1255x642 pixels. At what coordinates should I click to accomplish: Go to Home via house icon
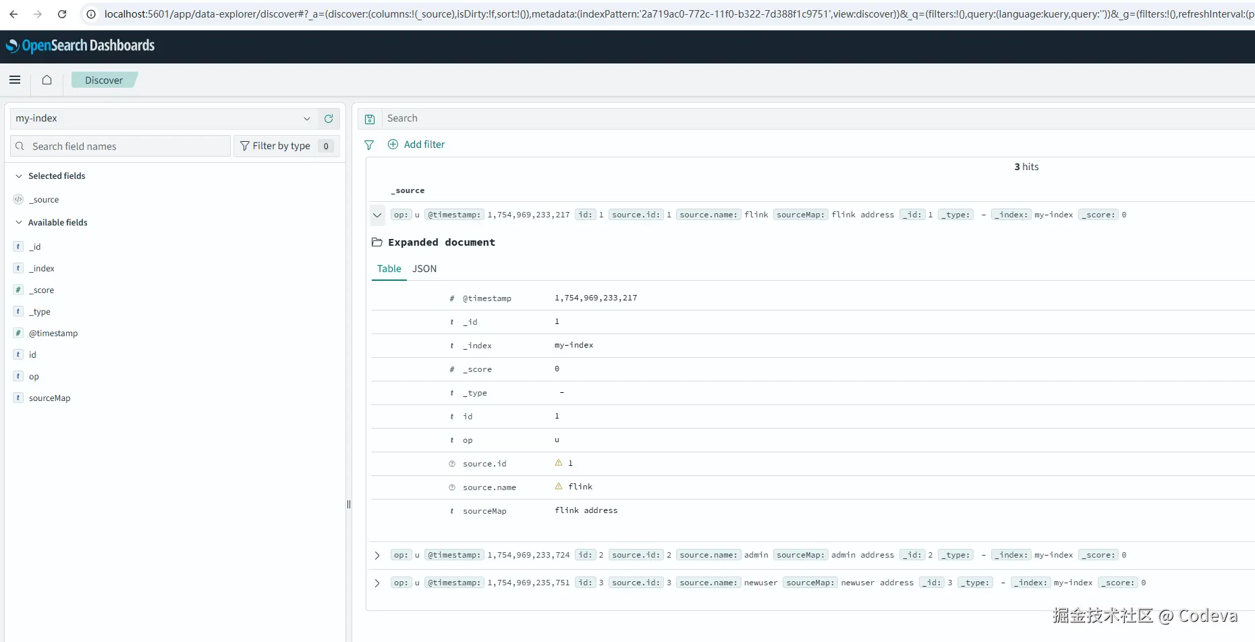point(47,80)
